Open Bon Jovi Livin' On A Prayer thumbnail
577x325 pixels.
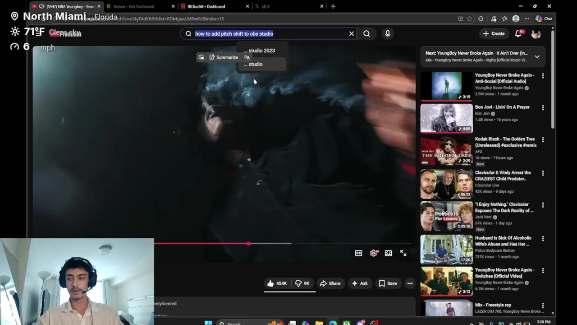(447, 118)
